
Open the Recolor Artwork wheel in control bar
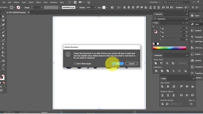point(112,7)
